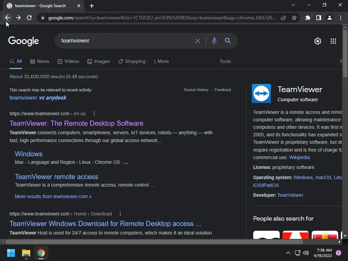Viewport: 348px width, 261px height.
Task: Open the volume tray icon
Action: point(306,253)
